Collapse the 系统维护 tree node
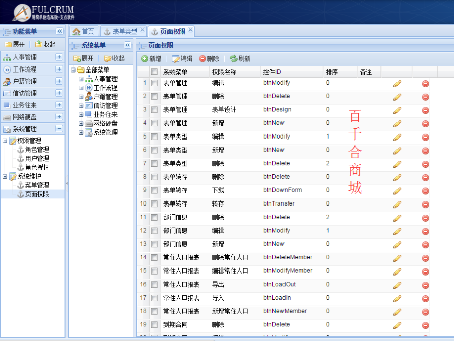Viewport: 454px width, 341px height. coord(5,176)
